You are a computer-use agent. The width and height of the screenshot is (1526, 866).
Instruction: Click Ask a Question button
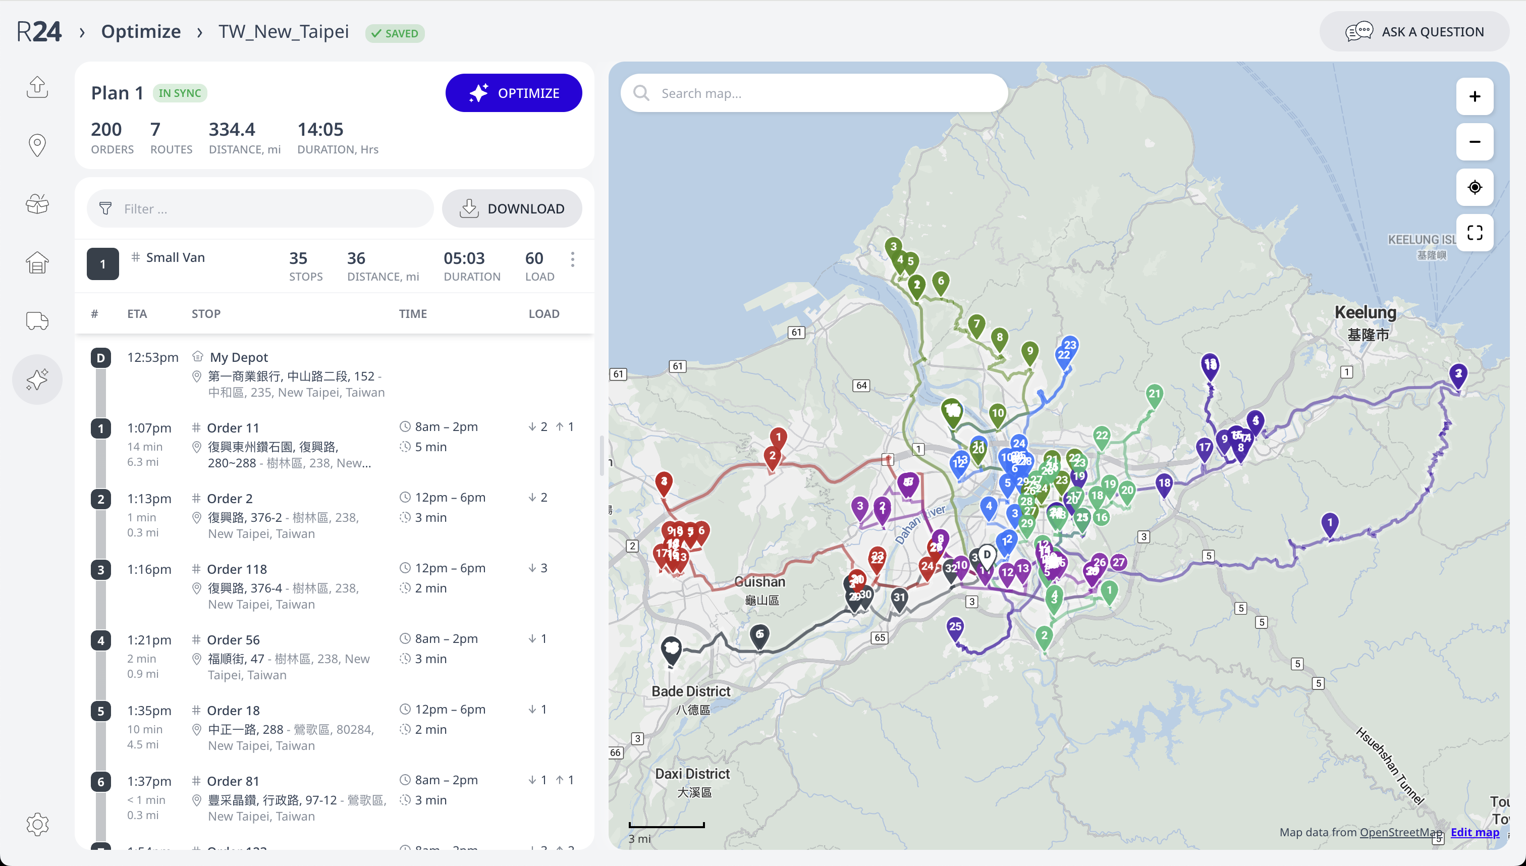pos(1413,31)
